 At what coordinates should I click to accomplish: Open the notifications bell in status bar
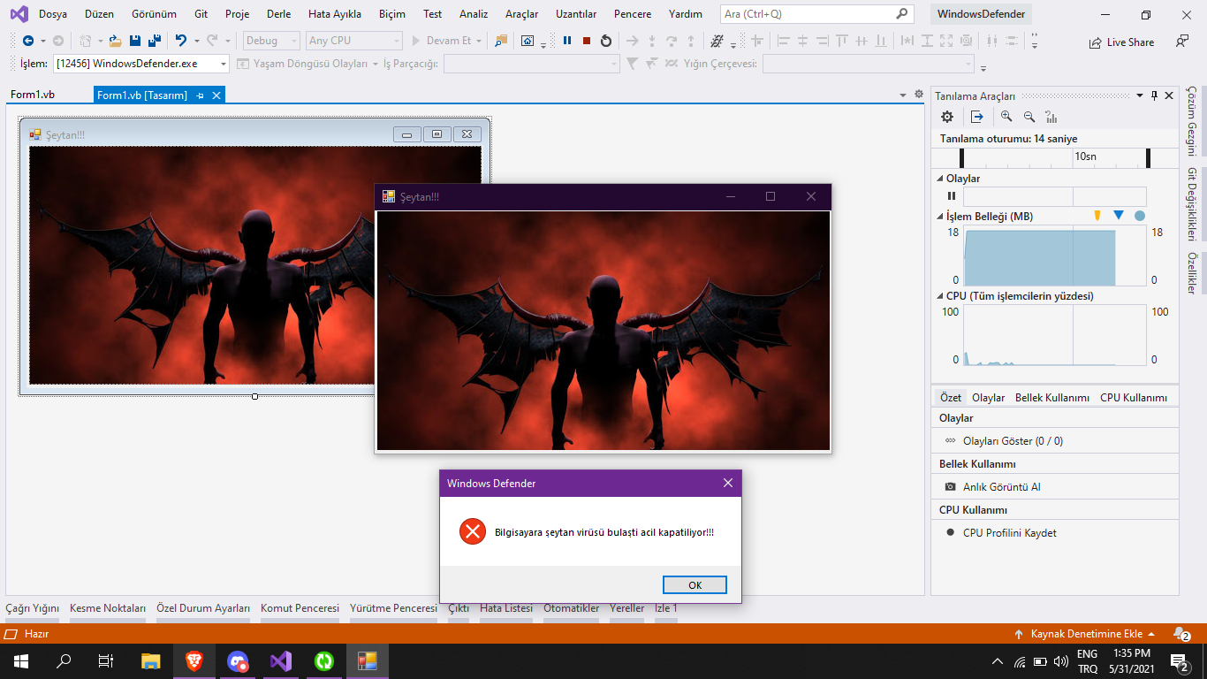tap(1180, 634)
